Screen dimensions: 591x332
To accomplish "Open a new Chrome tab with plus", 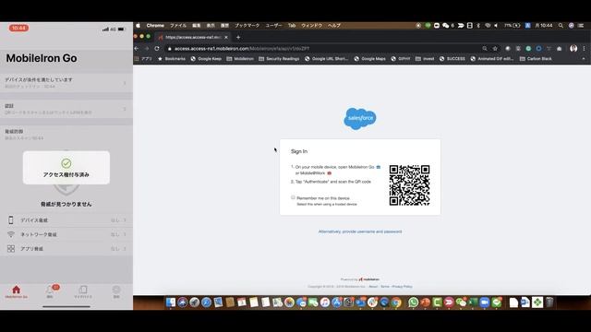I will coord(238,37).
